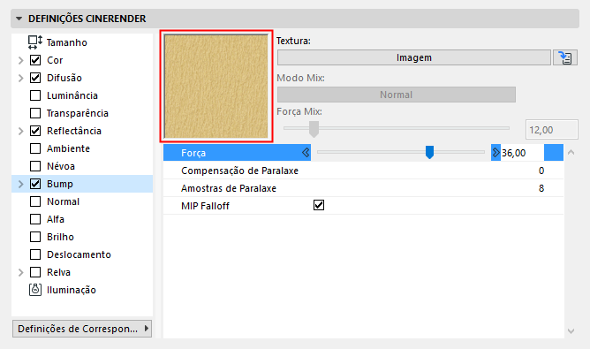Select the Compensação de Paralaxe row
The width and height of the screenshot is (590, 349).
coord(363,171)
